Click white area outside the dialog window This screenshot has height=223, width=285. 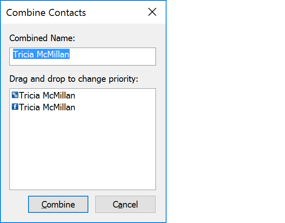coord(226,111)
